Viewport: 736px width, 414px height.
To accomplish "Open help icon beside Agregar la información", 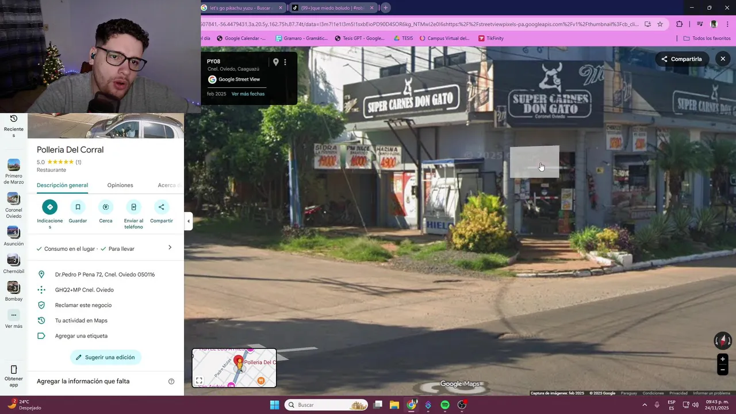I will click(x=171, y=381).
